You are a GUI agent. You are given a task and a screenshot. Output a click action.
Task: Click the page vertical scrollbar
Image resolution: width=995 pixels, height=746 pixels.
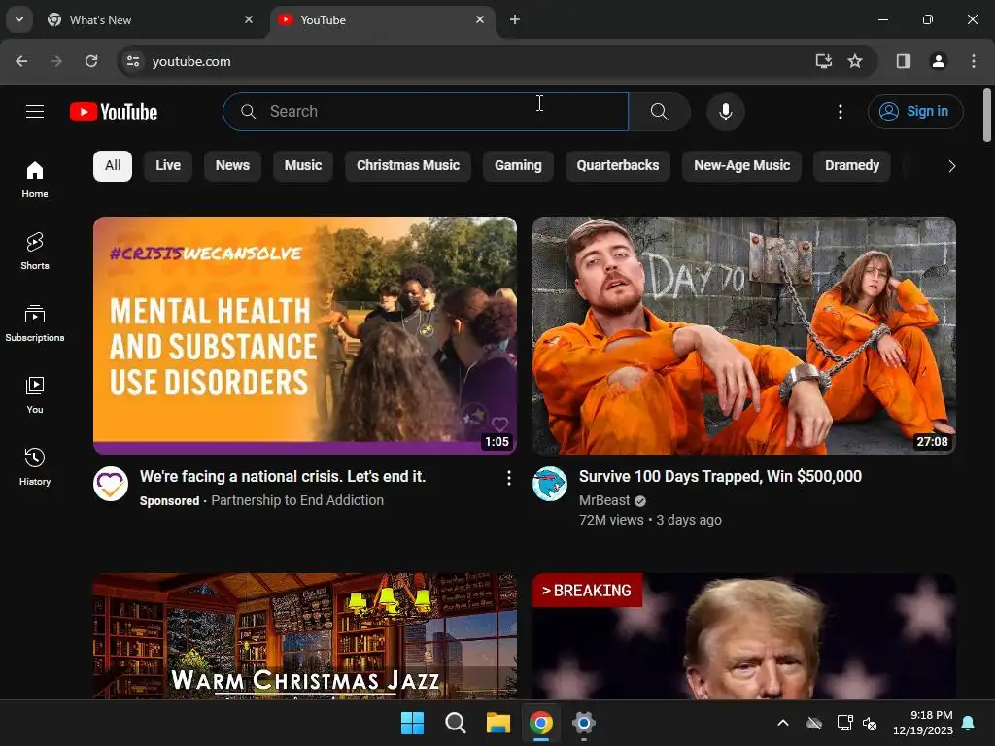click(987, 116)
